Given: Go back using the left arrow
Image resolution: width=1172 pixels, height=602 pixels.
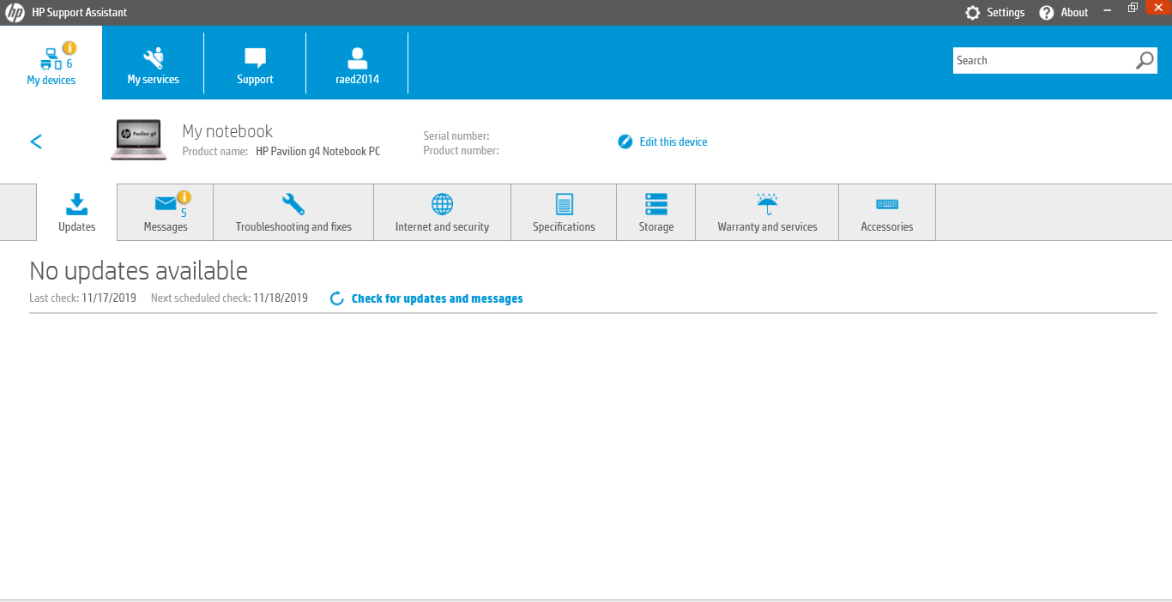Looking at the screenshot, I should point(36,141).
